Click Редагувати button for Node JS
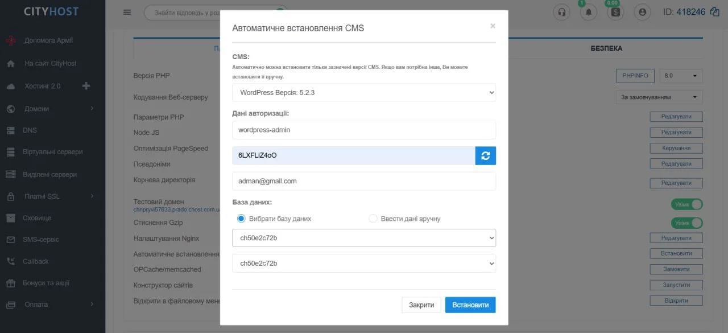 [676, 132]
